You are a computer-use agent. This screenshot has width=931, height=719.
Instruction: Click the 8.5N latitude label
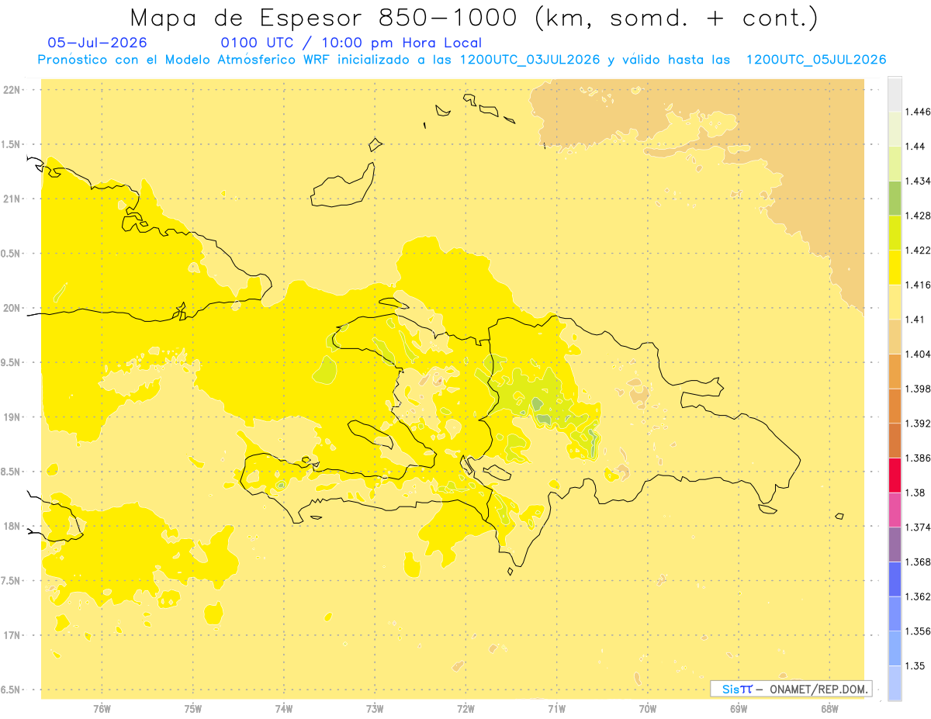pyautogui.click(x=12, y=472)
